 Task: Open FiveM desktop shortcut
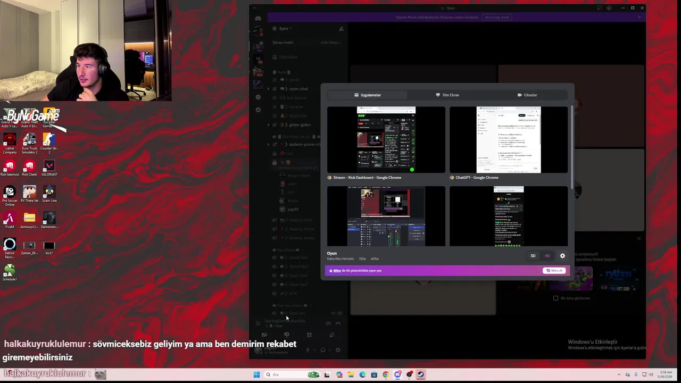coord(10,220)
